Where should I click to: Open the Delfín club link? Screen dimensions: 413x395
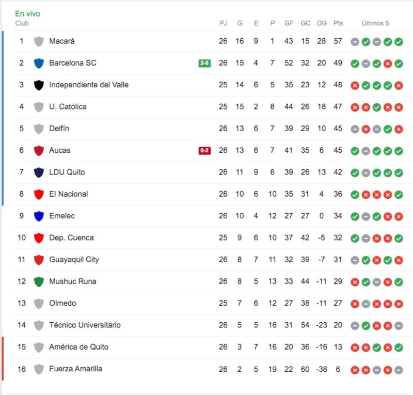pos(59,129)
